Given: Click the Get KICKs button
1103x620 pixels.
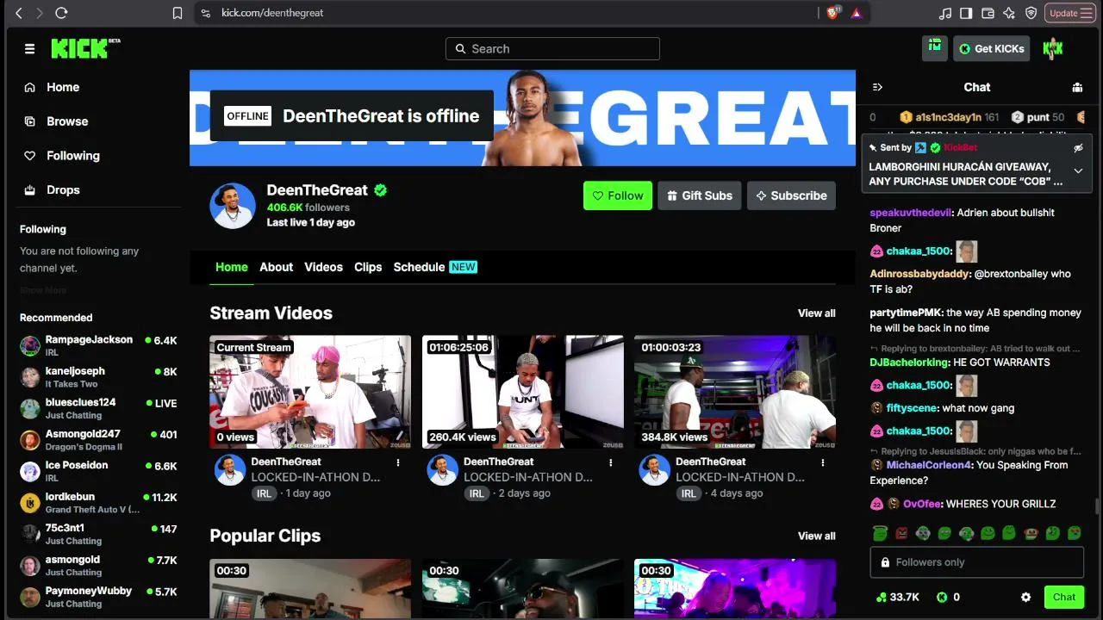Looking at the screenshot, I should (x=992, y=49).
